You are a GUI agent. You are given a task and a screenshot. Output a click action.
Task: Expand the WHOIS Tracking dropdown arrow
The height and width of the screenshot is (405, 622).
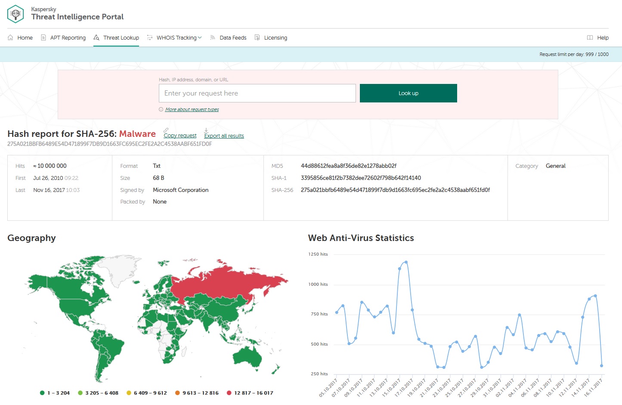click(200, 38)
